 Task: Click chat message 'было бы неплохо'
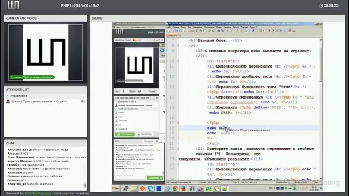coord(40,184)
